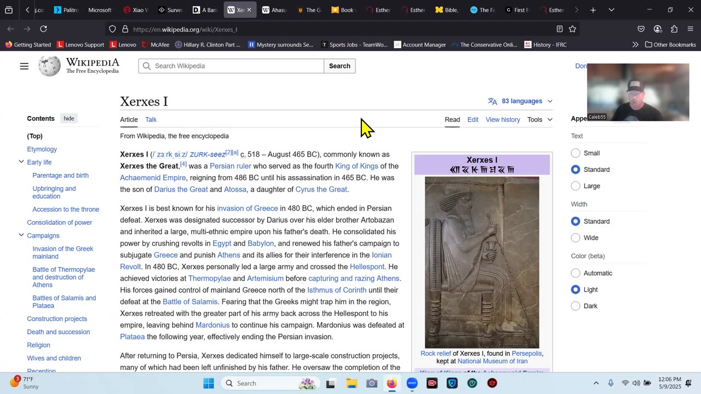The height and width of the screenshot is (394, 701).
Task: Open the Save to Pocket icon
Action: [x=641, y=29]
